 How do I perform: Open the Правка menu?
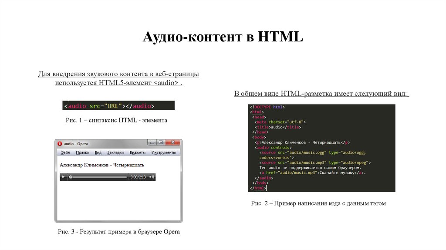coord(82,152)
